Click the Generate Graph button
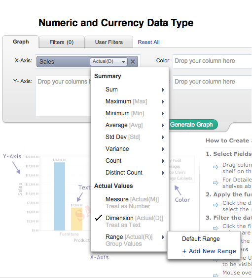This screenshot has height=278, width=252. pos(191,125)
